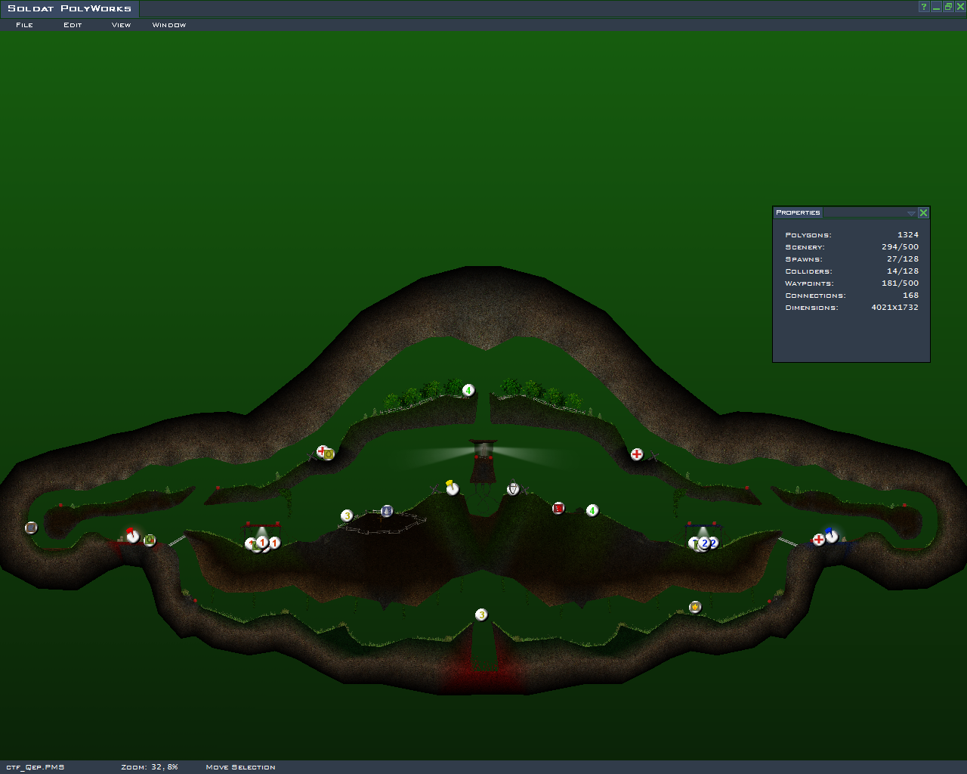The height and width of the screenshot is (774, 967).
Task: Open the View menu
Action: [121, 25]
